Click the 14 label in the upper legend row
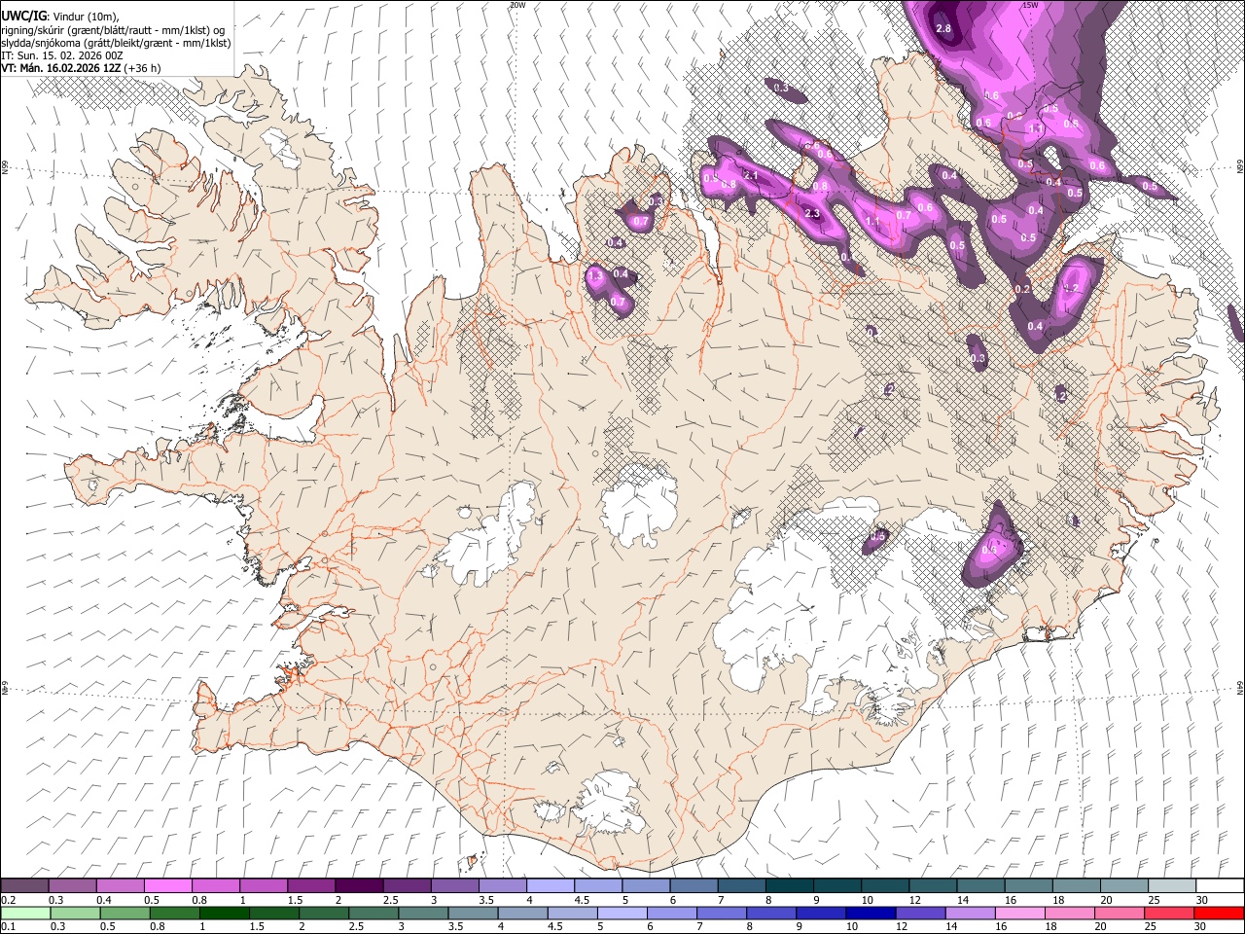This screenshot has width=1245, height=934. (962, 900)
